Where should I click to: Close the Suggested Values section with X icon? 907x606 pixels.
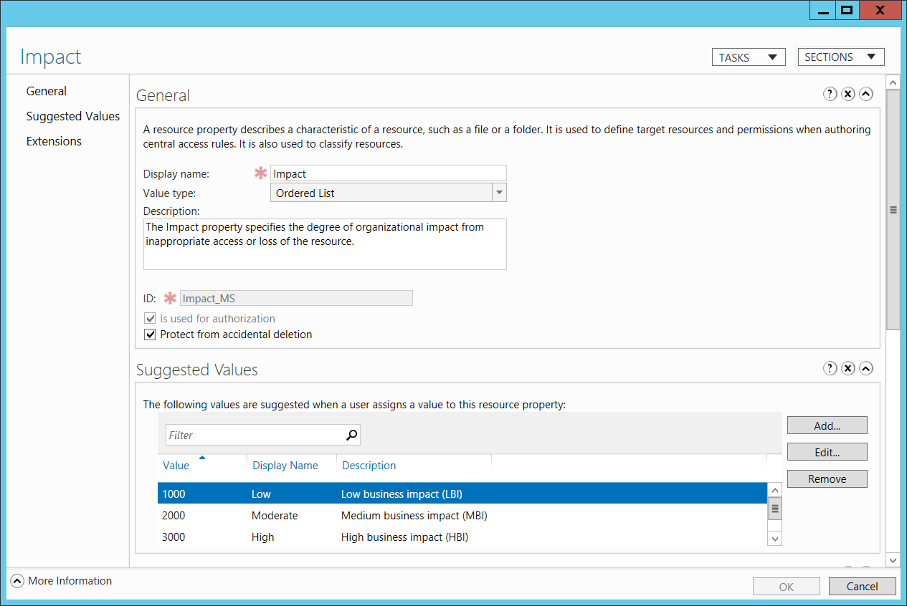coord(848,368)
